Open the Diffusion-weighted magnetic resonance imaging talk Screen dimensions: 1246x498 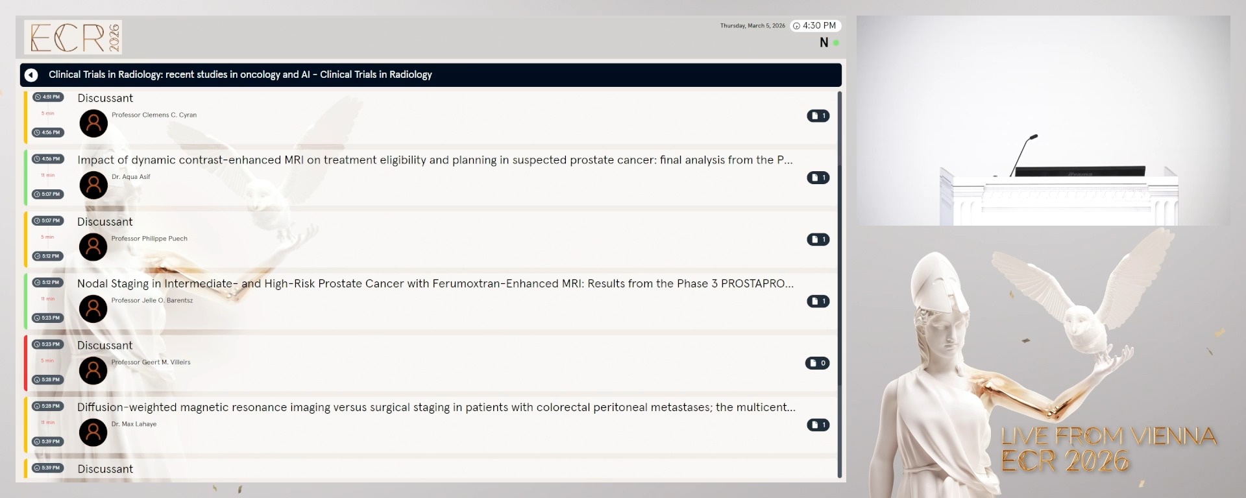(436, 407)
